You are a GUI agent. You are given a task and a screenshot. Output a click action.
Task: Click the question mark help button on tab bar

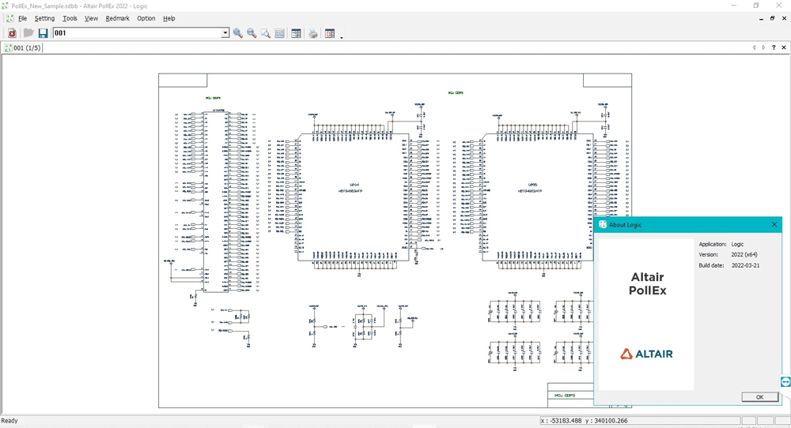point(774,48)
